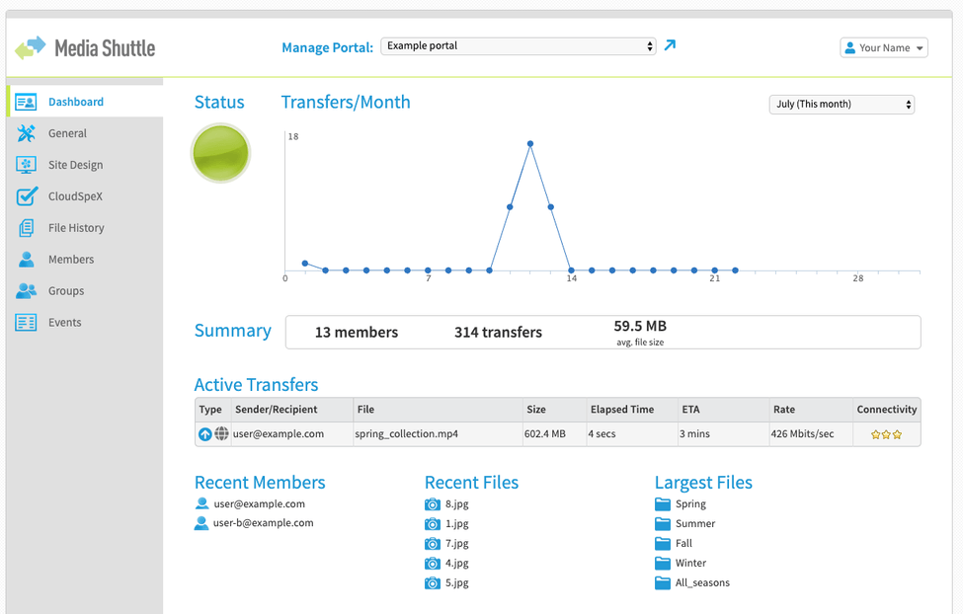963x614 pixels.
Task: Click the portal launch arrow link
Action: pyautogui.click(x=669, y=45)
